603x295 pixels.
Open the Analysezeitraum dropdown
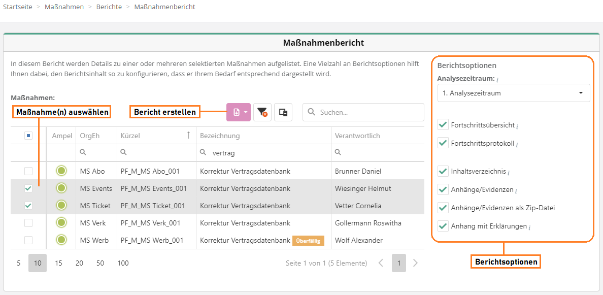pos(513,93)
